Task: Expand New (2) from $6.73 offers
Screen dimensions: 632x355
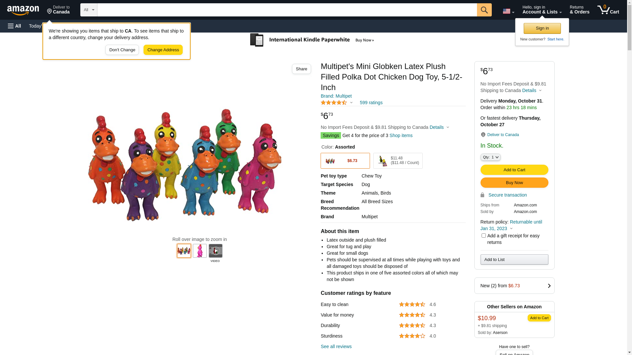Action: click(x=514, y=286)
